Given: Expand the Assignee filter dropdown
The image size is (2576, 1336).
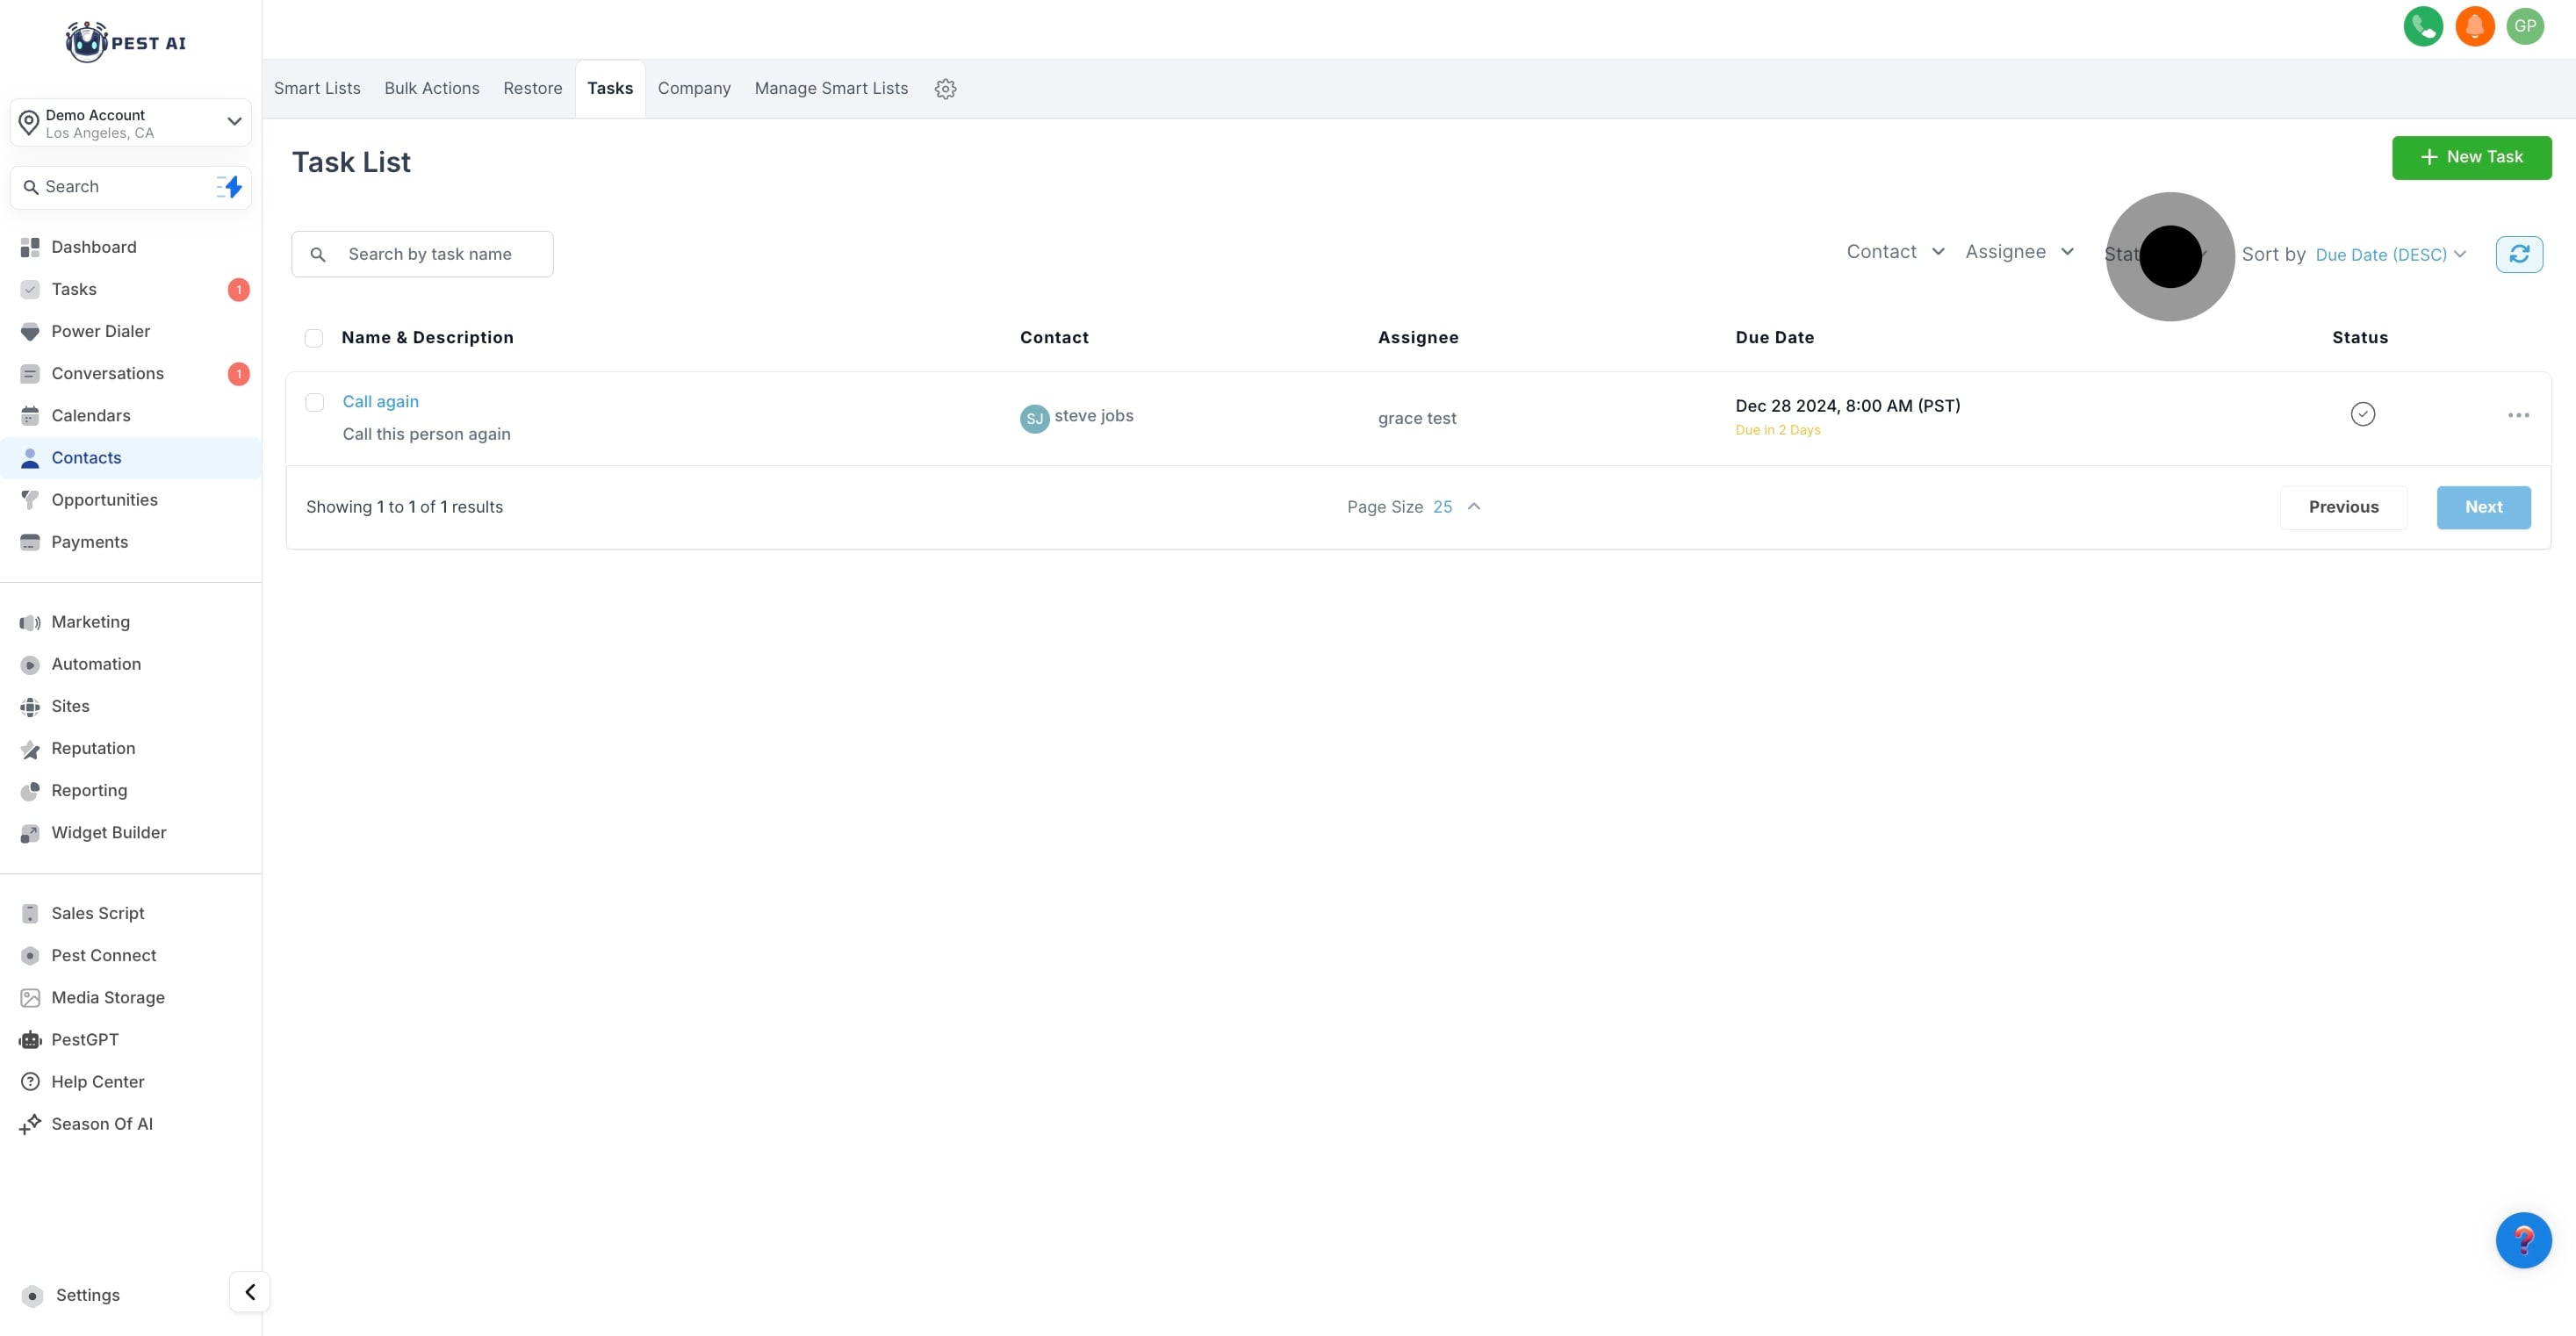Looking at the screenshot, I should [x=2019, y=252].
